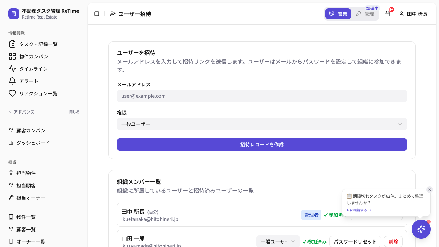Click the pulse icon for タイムライン

tap(12, 69)
